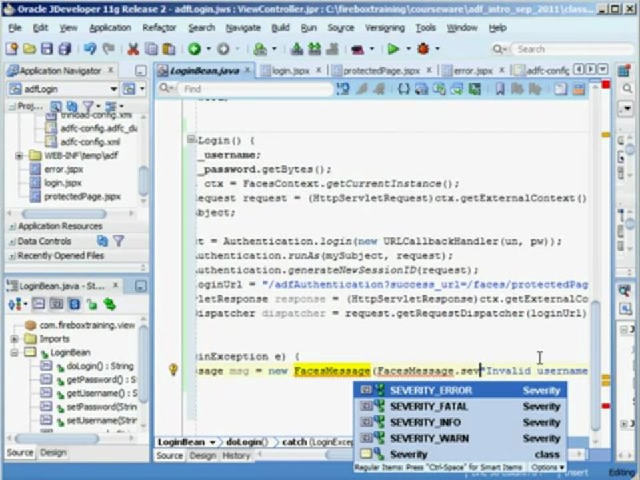Image resolution: width=640 pixels, height=480 pixels.
Task: Click the red error marker in overview gutter
Action: click(606, 406)
